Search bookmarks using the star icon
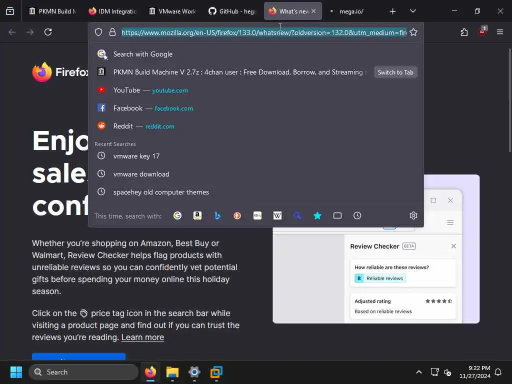Viewport: 512px width, 384px height. coord(317,215)
